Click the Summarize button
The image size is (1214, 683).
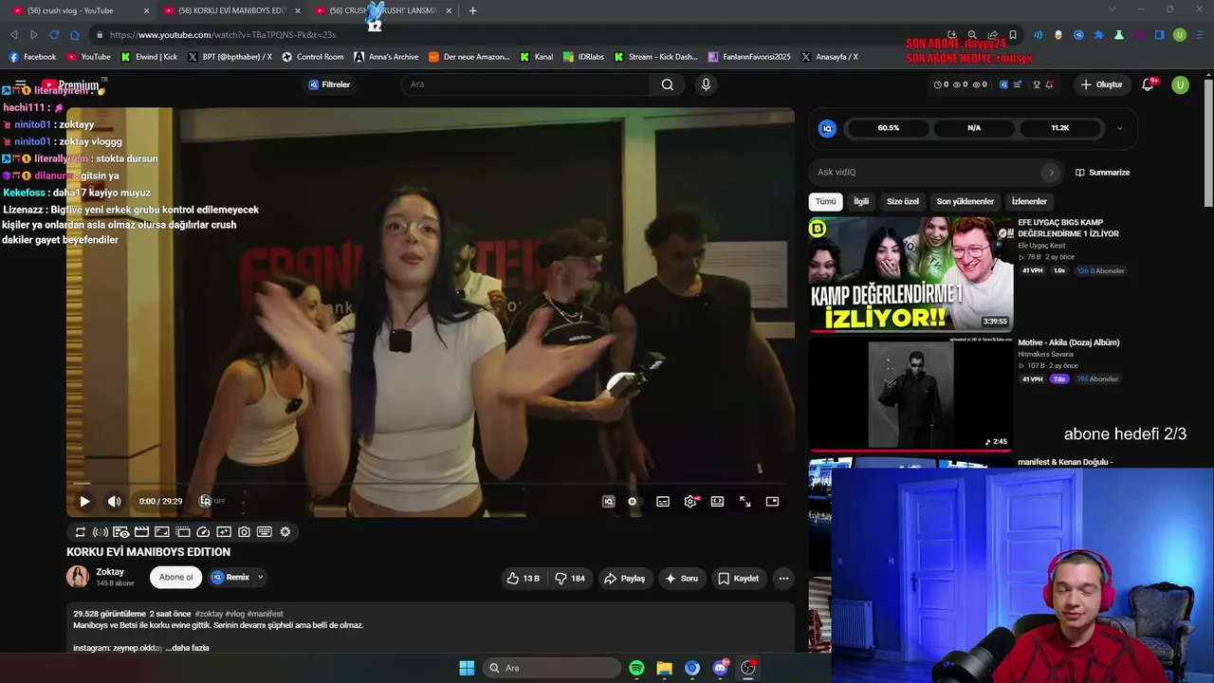pyautogui.click(x=1103, y=173)
